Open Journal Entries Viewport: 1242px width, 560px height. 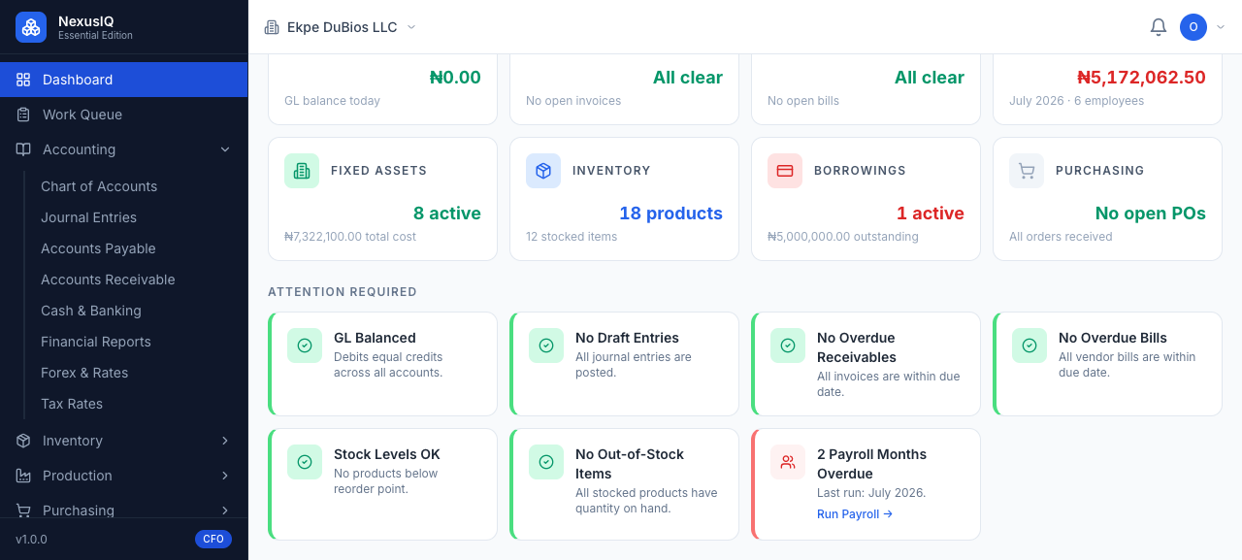point(88,217)
